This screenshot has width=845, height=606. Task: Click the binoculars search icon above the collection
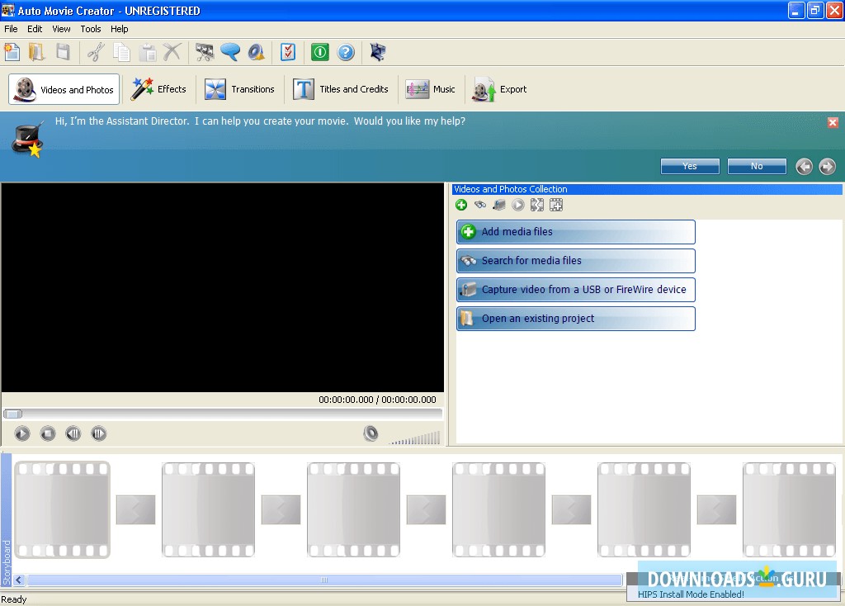[480, 205]
